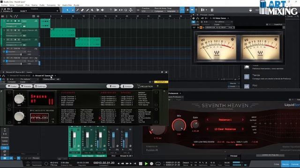300x168 pixels.
Task: Click the Gain knob in Seventh Heaven
Action: tap(195, 125)
